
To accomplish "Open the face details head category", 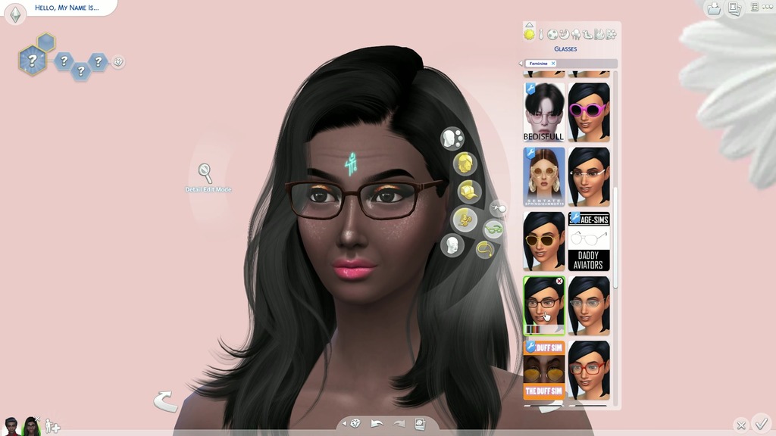I will [x=452, y=138].
